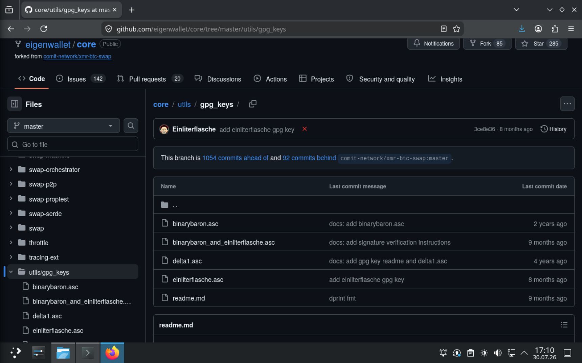Expand the swap-proptest folder

[x=11, y=199]
